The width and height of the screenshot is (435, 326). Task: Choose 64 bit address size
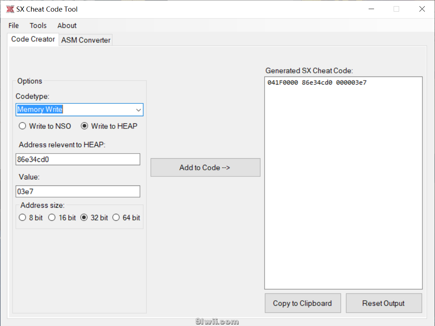pyautogui.click(x=116, y=217)
